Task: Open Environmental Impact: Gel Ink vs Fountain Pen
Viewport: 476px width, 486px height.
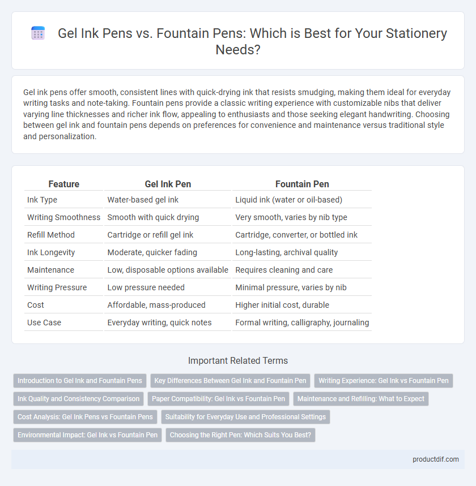Action: point(88,435)
